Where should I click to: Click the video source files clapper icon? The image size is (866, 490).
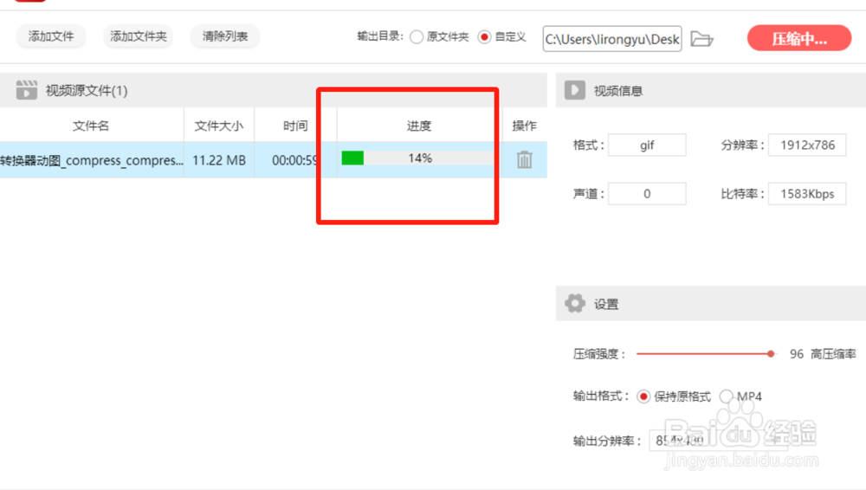pyautogui.click(x=27, y=90)
